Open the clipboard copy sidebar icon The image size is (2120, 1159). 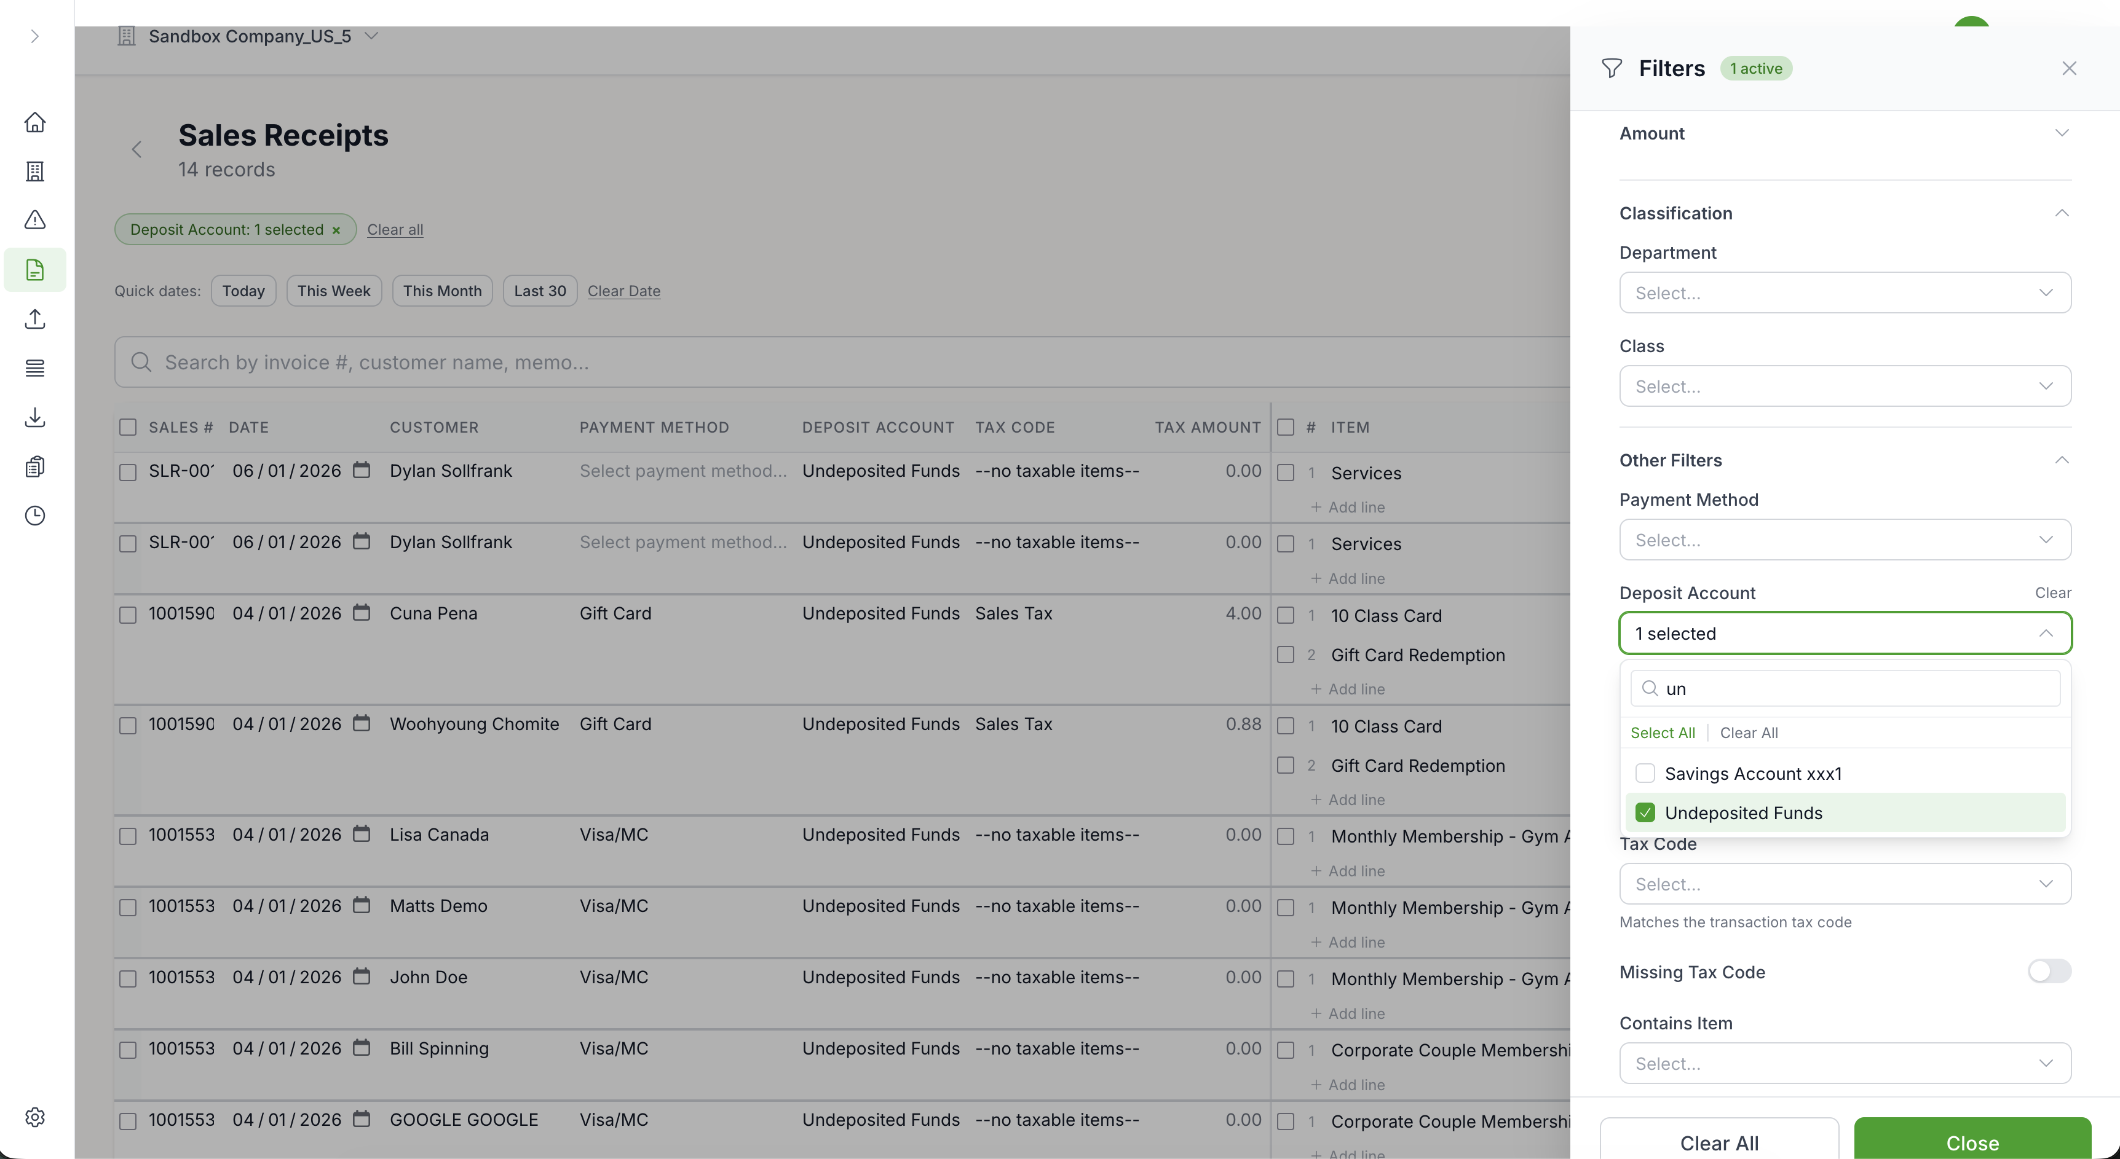[x=34, y=466]
